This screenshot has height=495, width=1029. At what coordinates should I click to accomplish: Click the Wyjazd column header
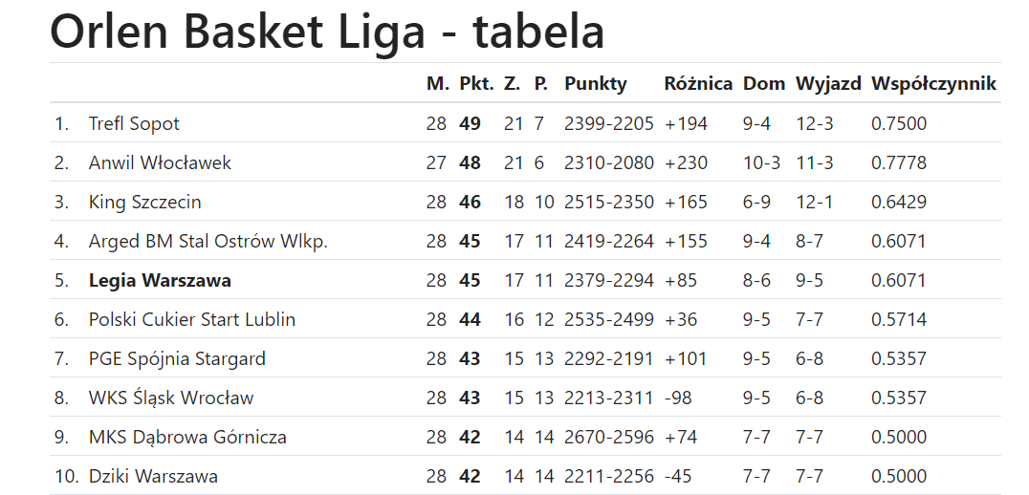click(x=828, y=84)
